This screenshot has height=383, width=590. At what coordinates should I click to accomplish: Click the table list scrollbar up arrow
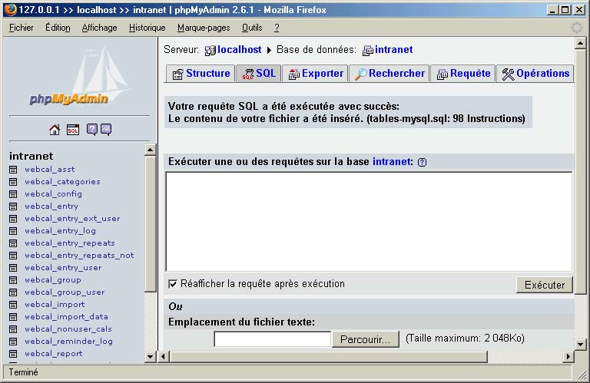tap(150, 150)
